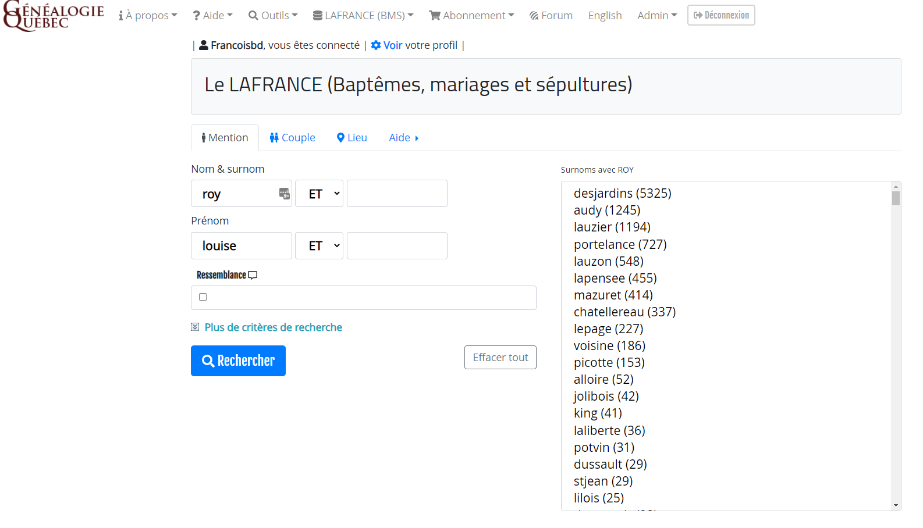Expand the Abonnement menu
The height and width of the screenshot is (528, 923).
[471, 16]
